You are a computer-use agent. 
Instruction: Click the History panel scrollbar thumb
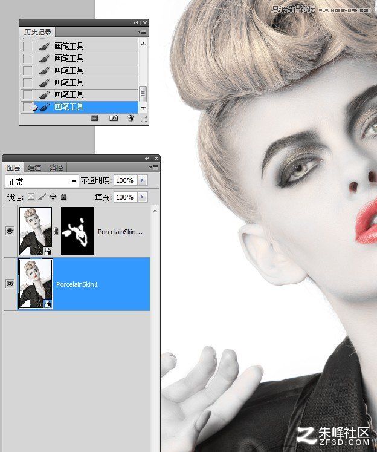143,94
